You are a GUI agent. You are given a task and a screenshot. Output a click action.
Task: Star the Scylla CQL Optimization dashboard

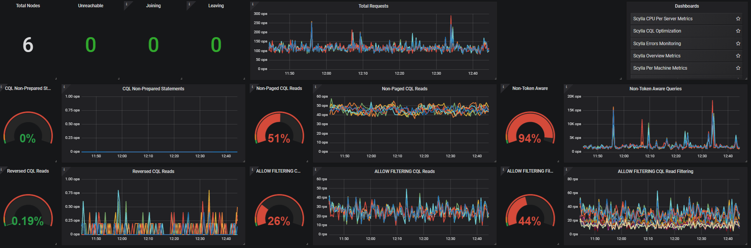tap(738, 31)
